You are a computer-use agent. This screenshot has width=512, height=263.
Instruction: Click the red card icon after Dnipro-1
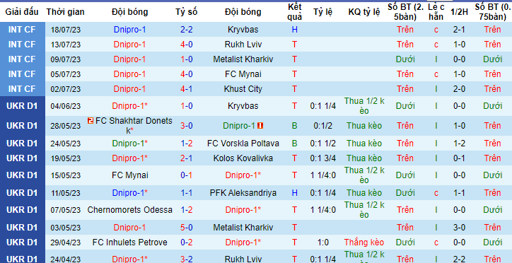click(260, 126)
